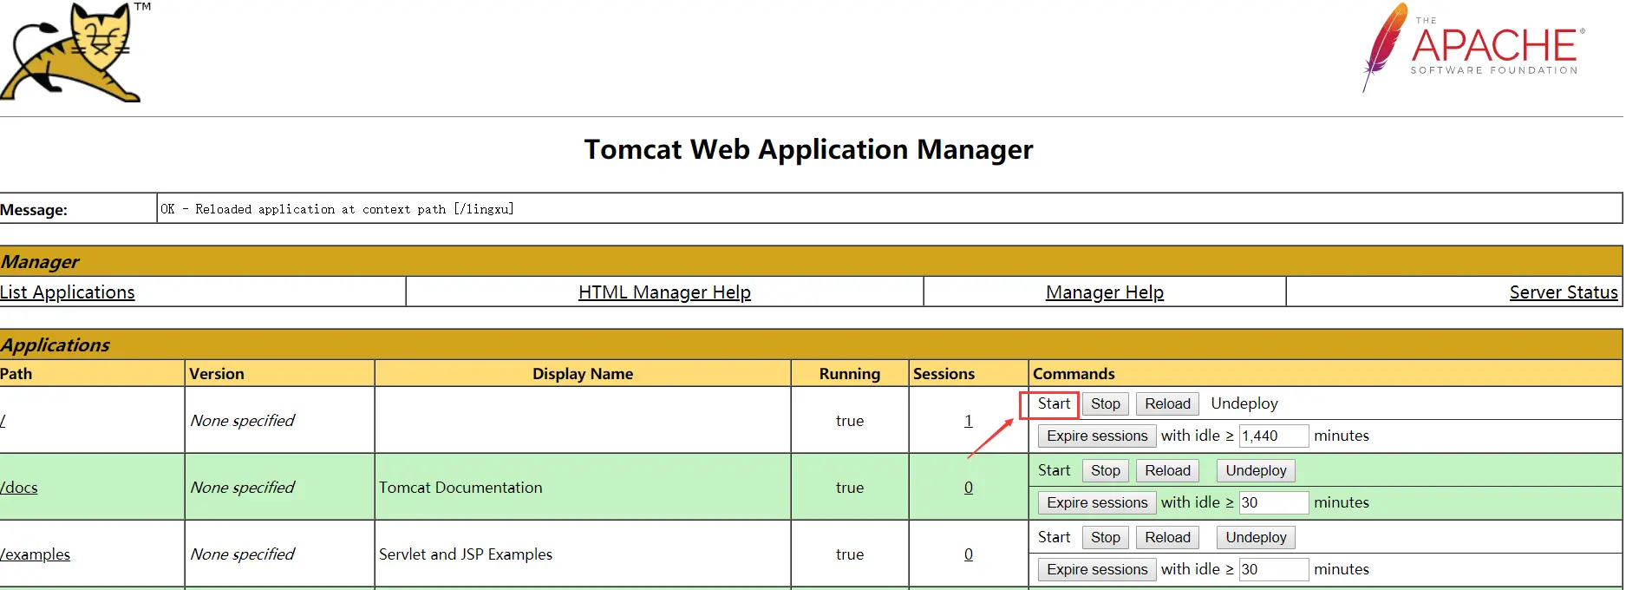1626x590 pixels.
Task: Click running value true for /docs
Action: click(850, 488)
